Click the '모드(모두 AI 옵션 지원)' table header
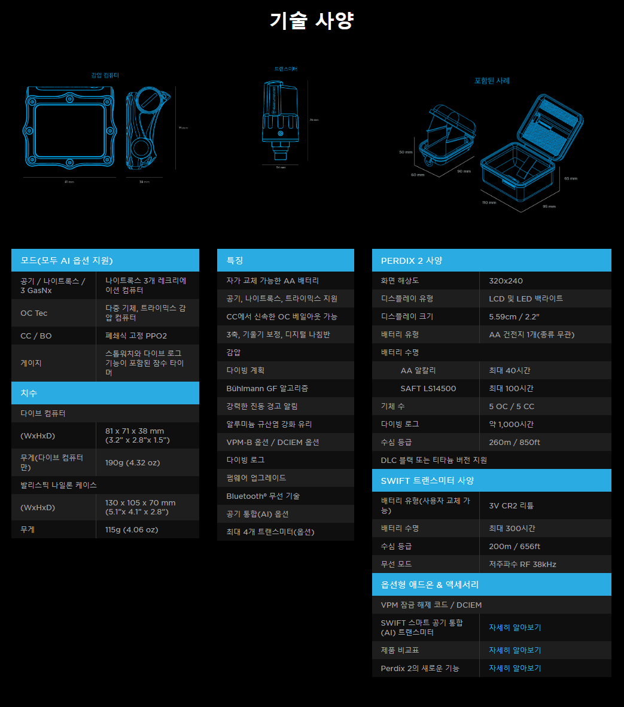This screenshot has height=707, width=624. click(105, 260)
